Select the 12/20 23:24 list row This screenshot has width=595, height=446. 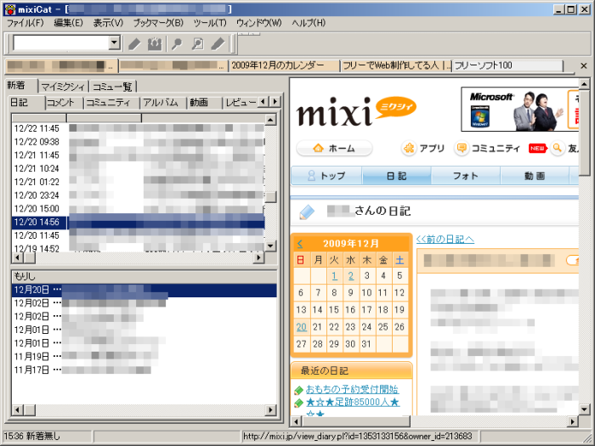point(138,195)
